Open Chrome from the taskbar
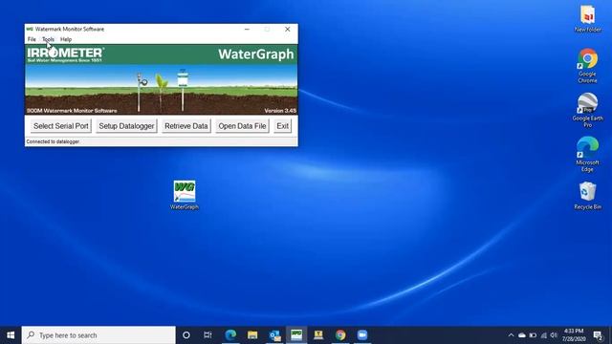The width and height of the screenshot is (612, 344). click(340, 335)
